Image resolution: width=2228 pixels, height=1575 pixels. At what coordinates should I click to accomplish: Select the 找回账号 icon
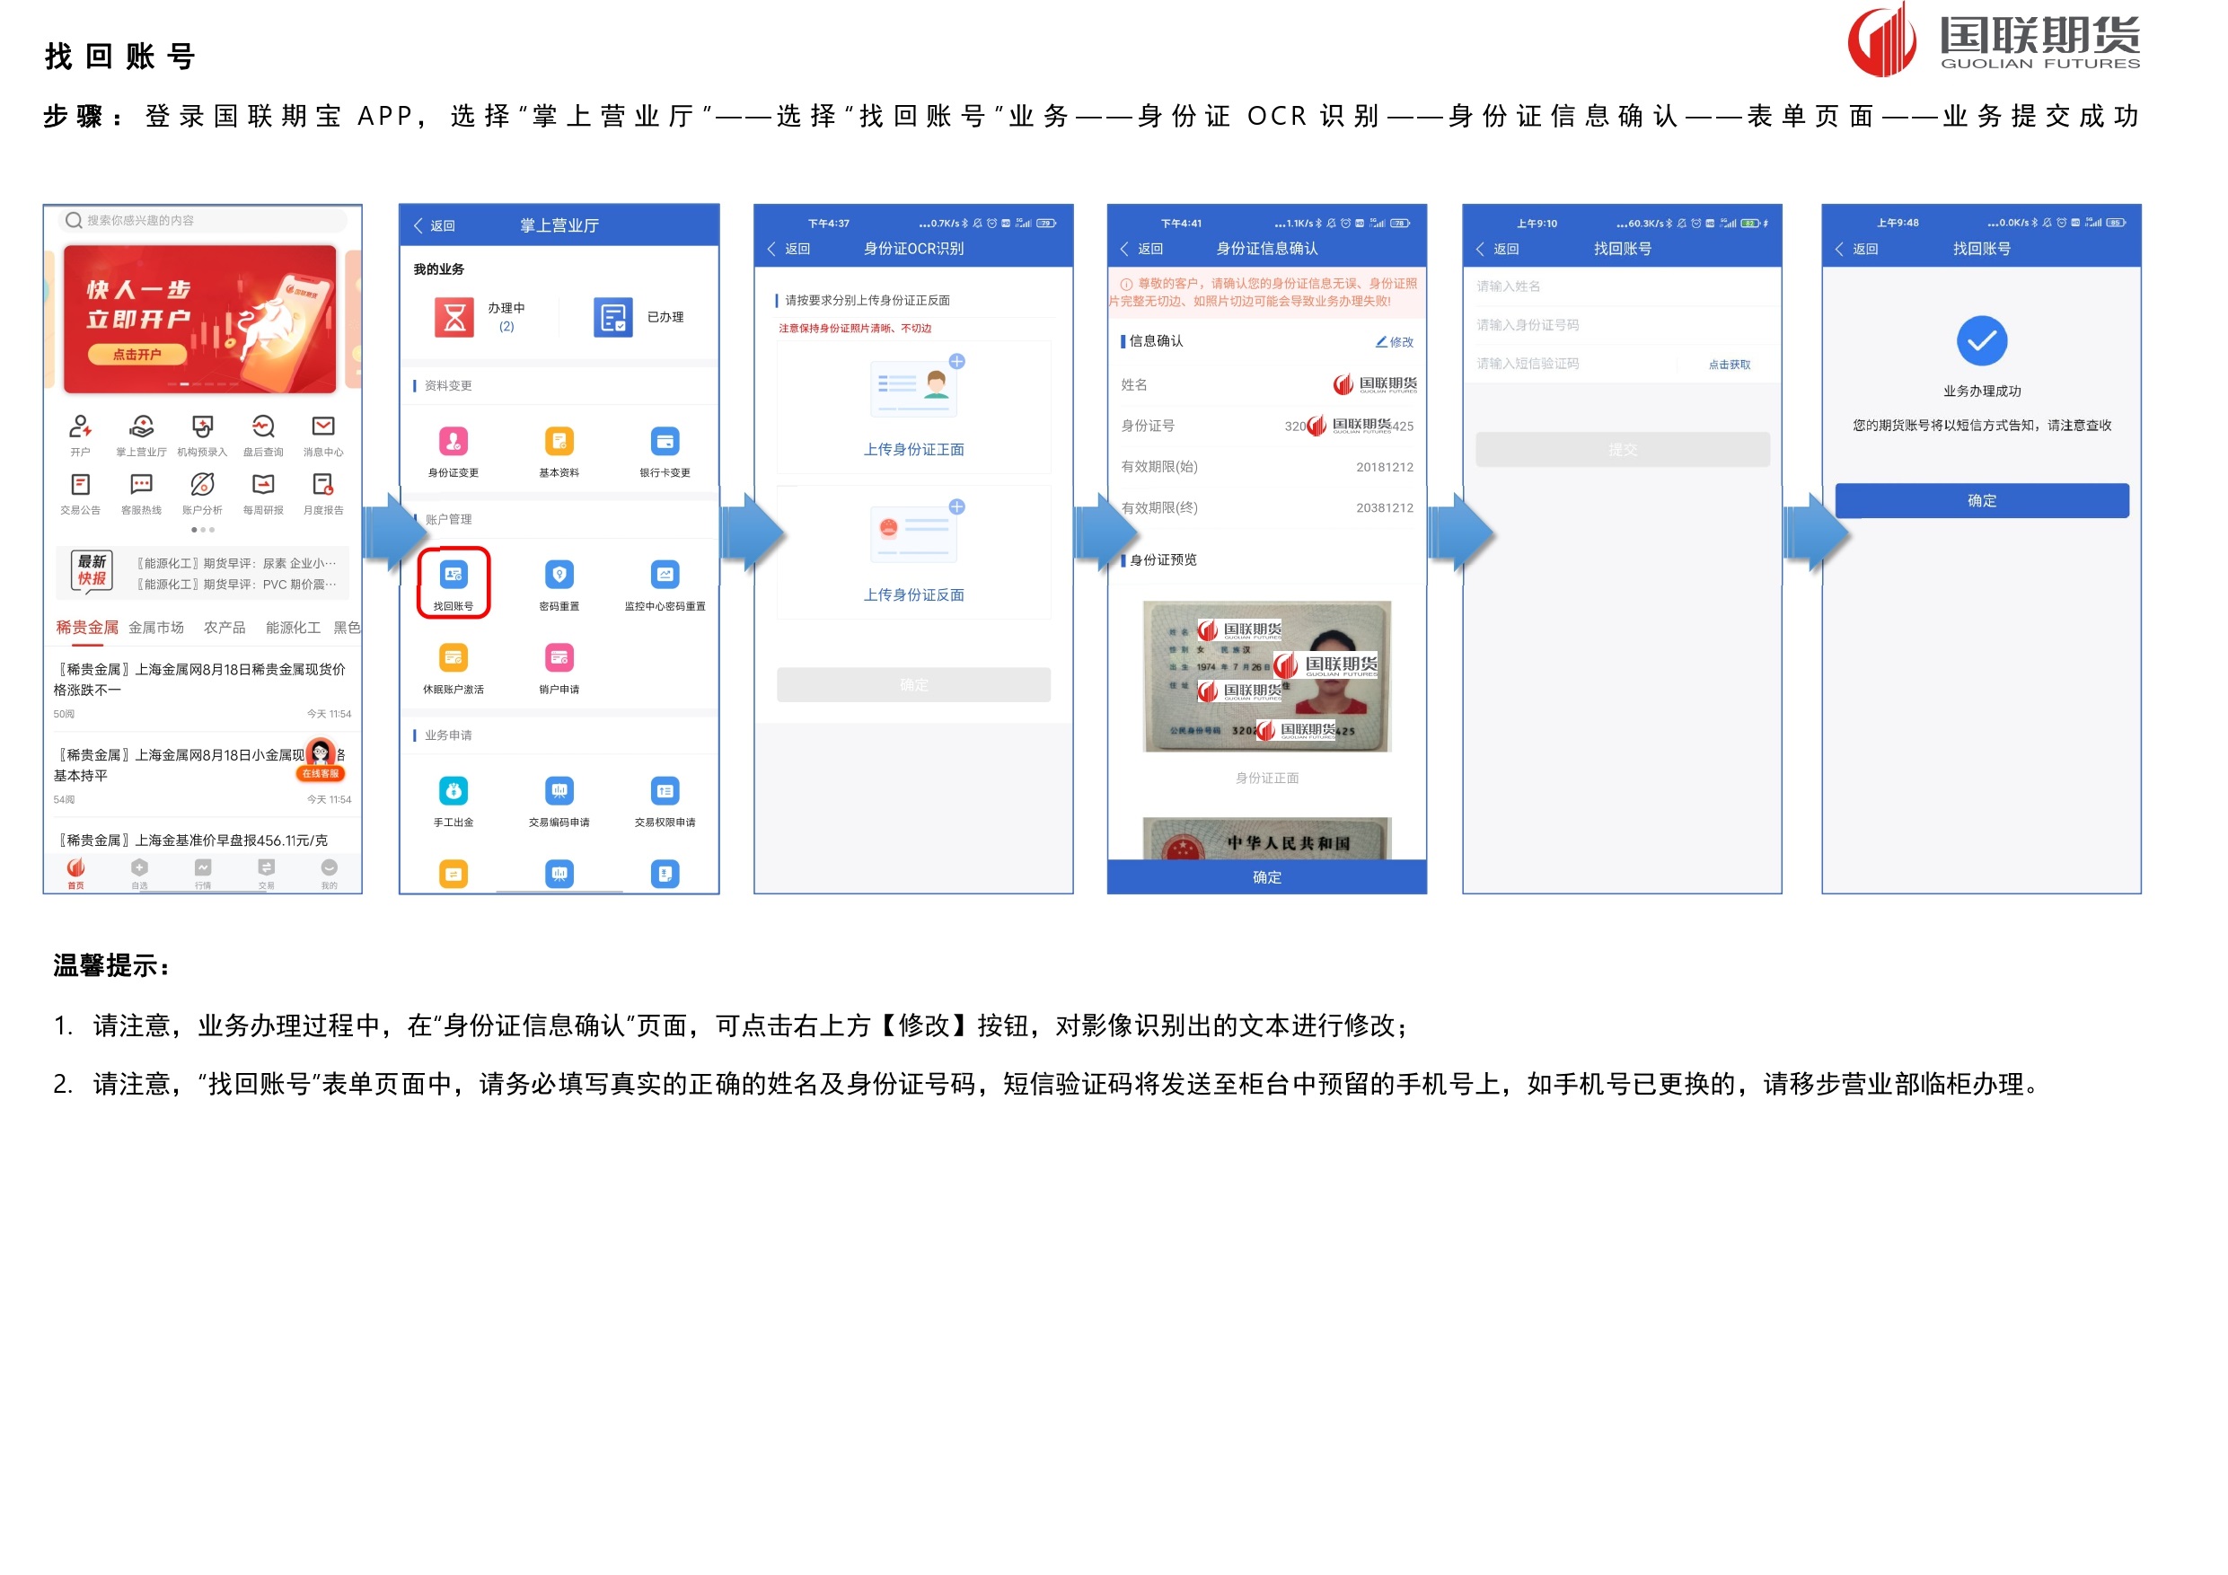pos(454,576)
